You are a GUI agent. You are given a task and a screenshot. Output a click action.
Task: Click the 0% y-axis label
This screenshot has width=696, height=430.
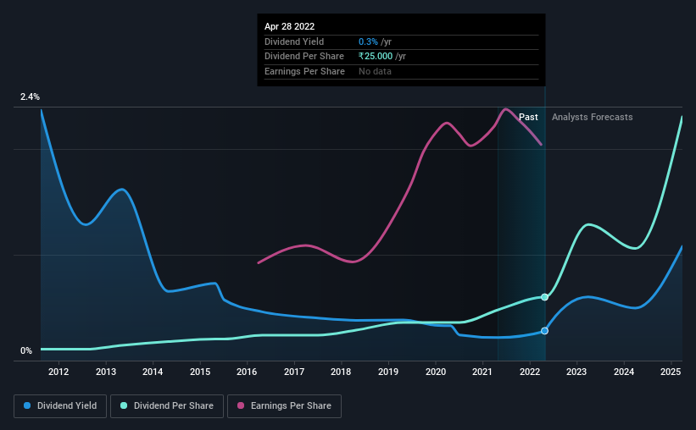26,350
